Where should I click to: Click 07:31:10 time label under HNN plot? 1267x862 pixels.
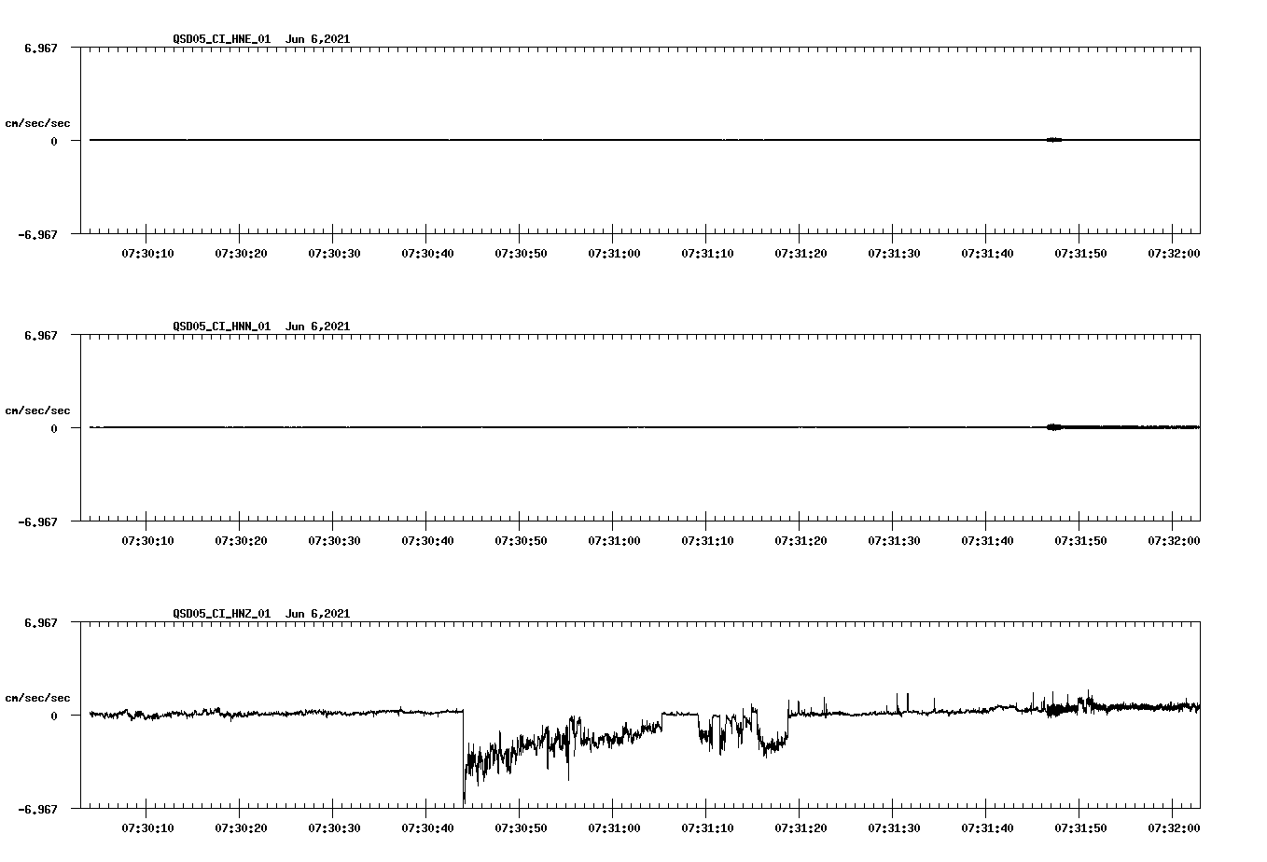click(707, 540)
